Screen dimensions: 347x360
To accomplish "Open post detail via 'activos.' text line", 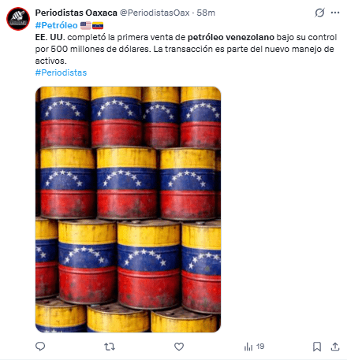I will coord(51,61).
